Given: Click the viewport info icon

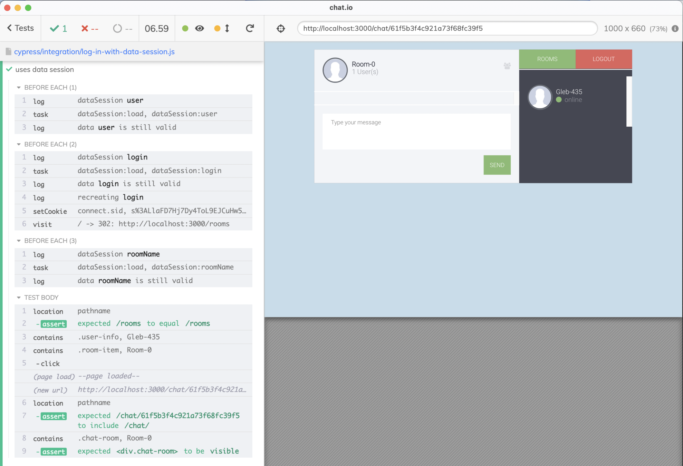Looking at the screenshot, I should point(675,29).
